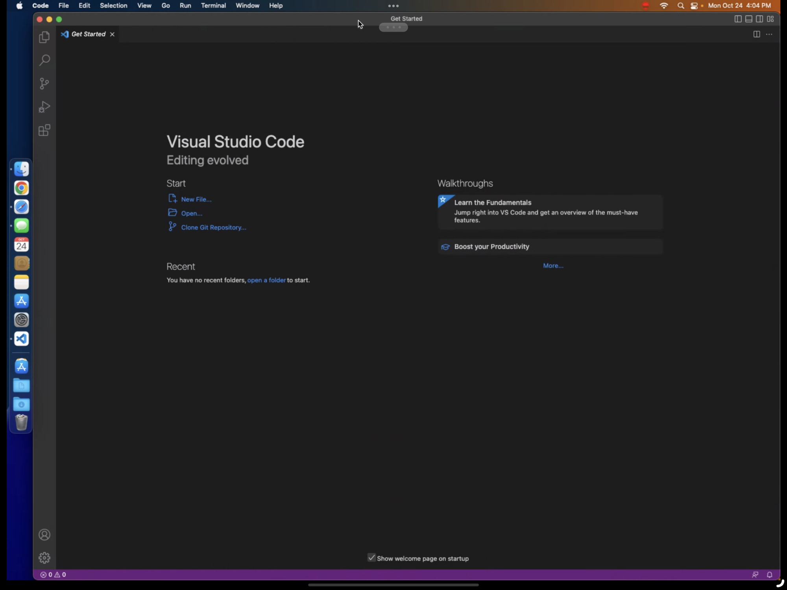The height and width of the screenshot is (590, 787).
Task: Open the editor More Actions ellipsis
Action: click(769, 34)
